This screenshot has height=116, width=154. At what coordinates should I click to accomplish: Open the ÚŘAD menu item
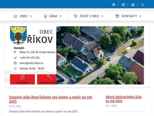53,16
